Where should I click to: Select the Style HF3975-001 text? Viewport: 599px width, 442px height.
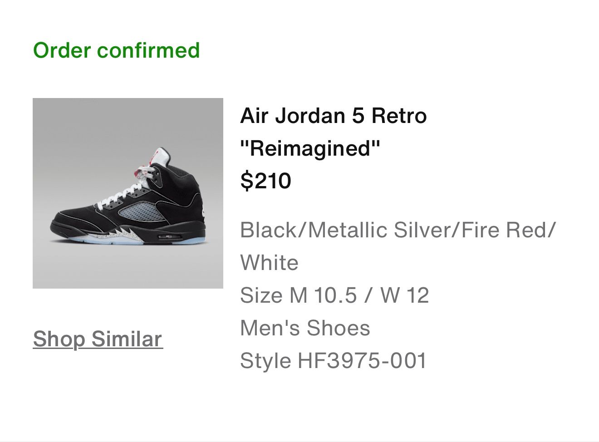(x=334, y=360)
